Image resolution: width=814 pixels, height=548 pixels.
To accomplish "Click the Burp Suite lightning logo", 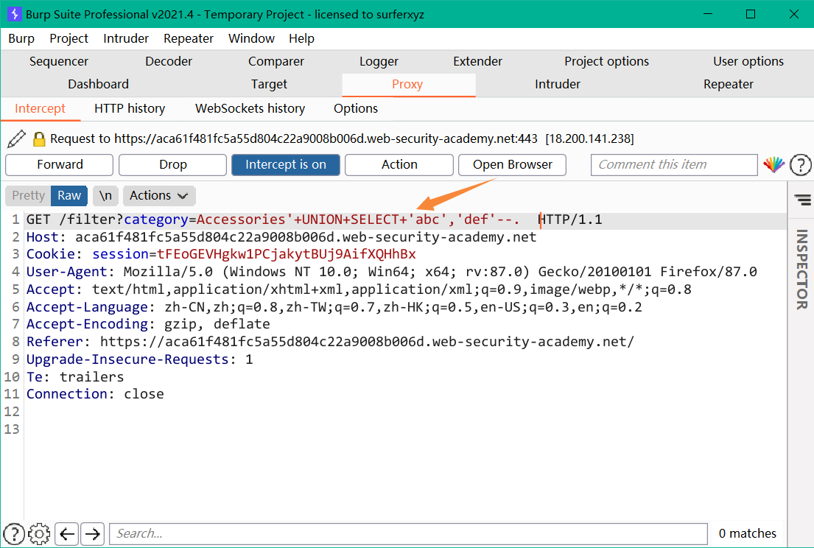I will click(14, 14).
